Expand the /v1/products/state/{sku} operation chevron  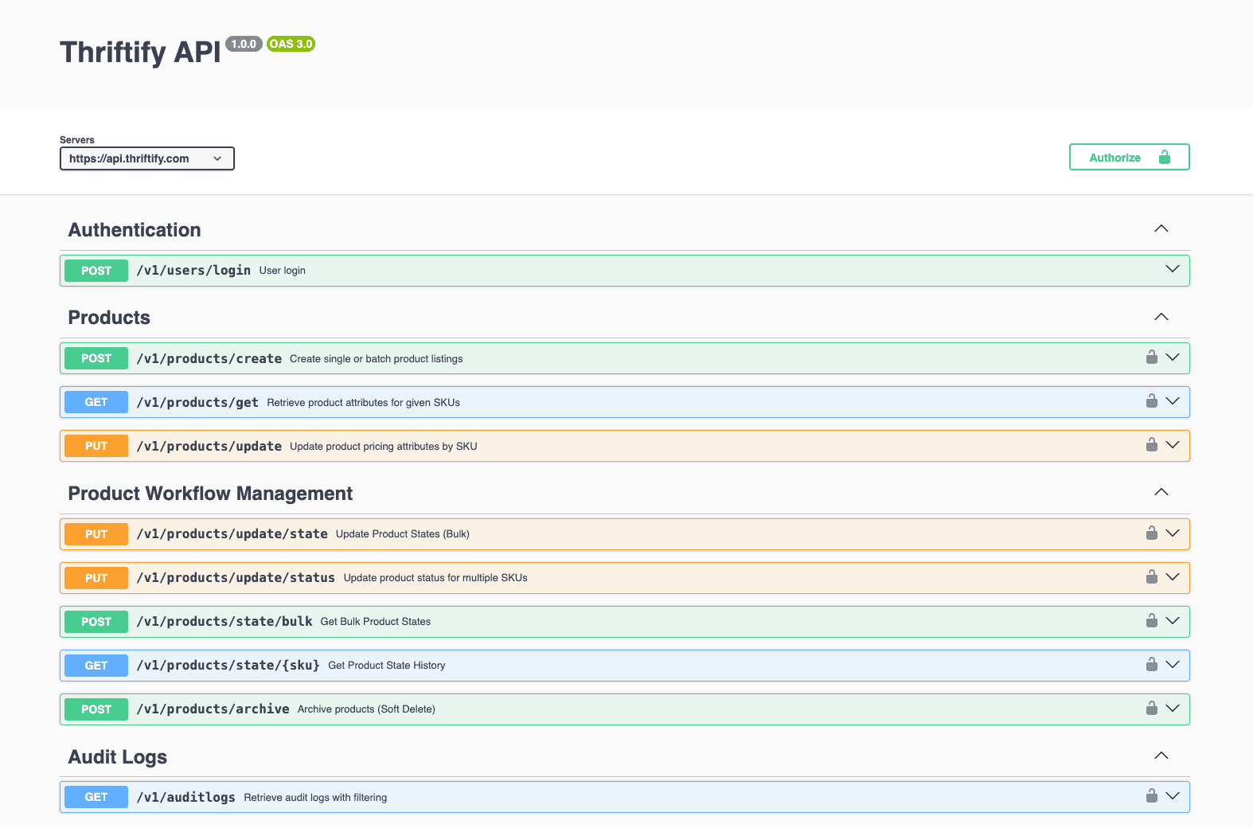[x=1173, y=665]
